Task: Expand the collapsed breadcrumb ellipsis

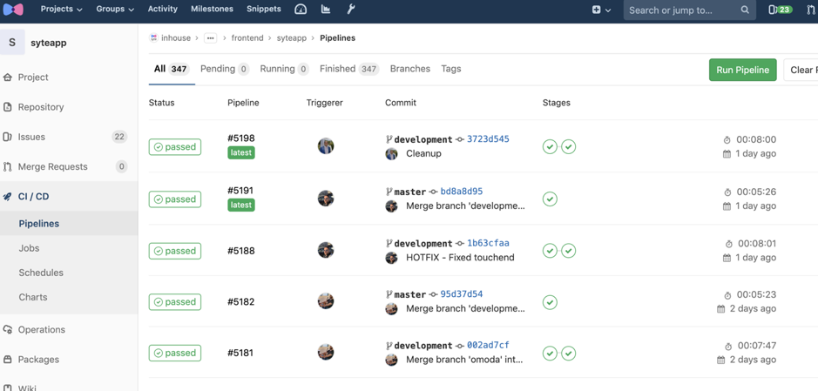Action: (211, 38)
